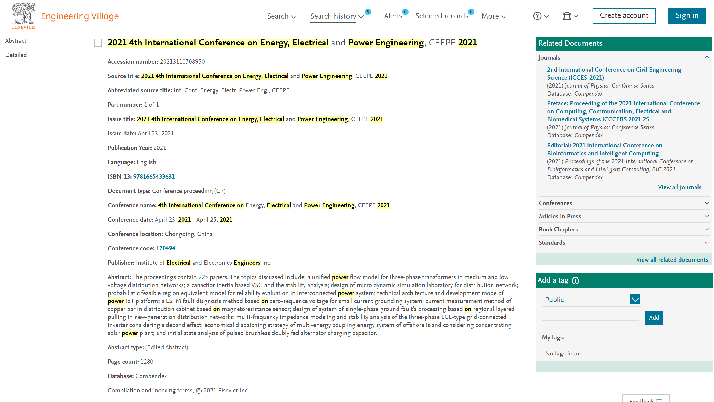The image size is (714, 402).
Task: Switch to the Detailed view
Action: [x=16, y=55]
